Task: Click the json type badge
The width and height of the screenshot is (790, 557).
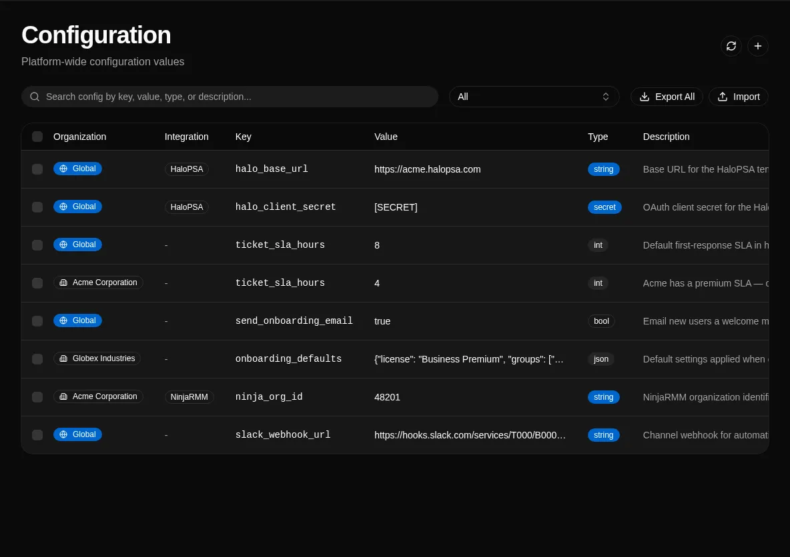Action: (601, 359)
